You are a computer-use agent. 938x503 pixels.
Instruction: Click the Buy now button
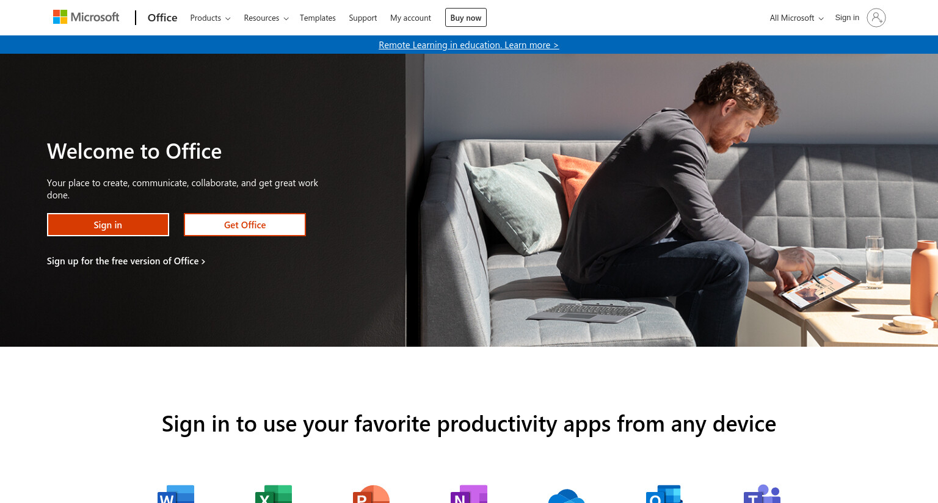point(466,18)
